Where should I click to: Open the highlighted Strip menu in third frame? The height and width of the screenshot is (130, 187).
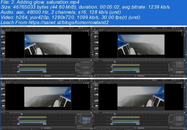click(21, 112)
